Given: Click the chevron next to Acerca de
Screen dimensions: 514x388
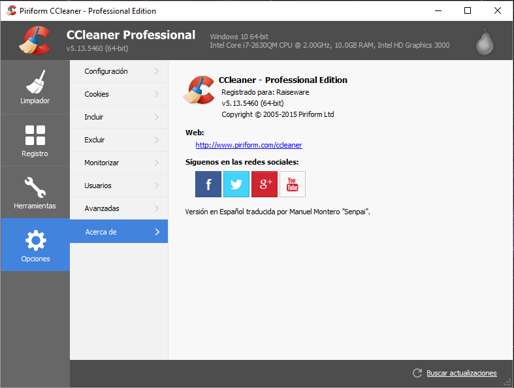Looking at the screenshot, I should tap(157, 232).
